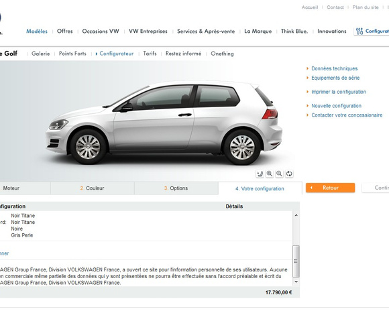The width and height of the screenshot is (389, 311).
Task: Select the Votre configuration tab
Action: point(260,188)
